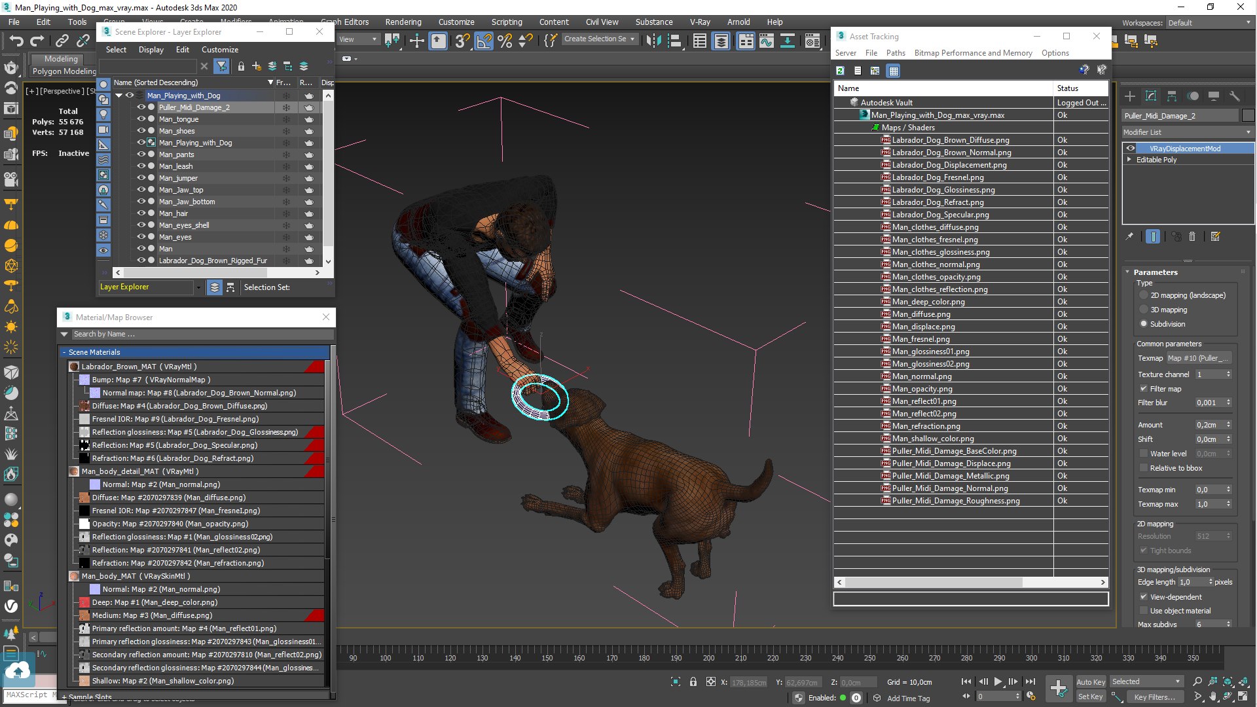Open the Curve Editor icon
The height and width of the screenshot is (707, 1257).
(766, 41)
